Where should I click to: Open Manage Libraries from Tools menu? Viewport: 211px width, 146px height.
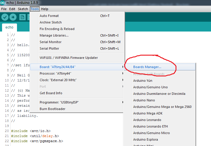pyautogui.click(x=77, y=35)
